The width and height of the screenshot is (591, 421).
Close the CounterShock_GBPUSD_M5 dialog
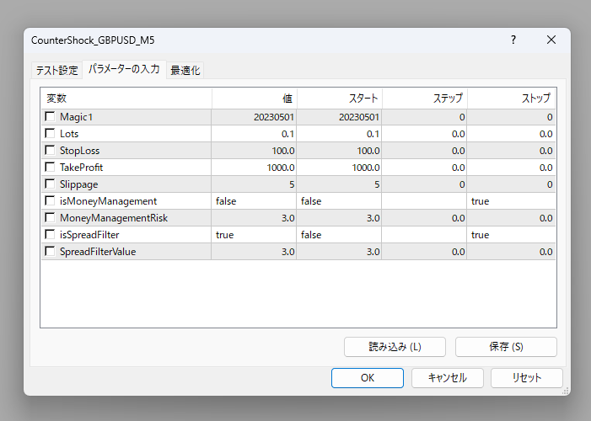click(x=551, y=40)
